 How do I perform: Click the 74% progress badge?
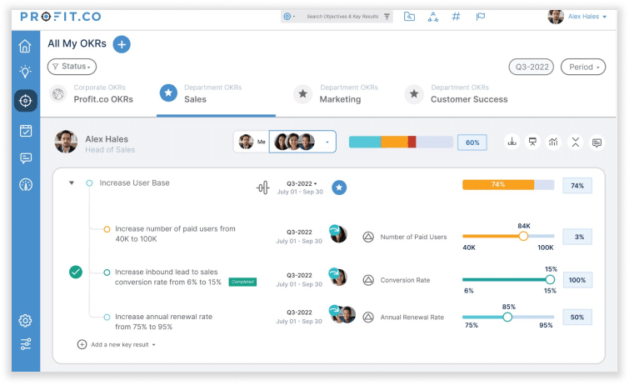[577, 186]
